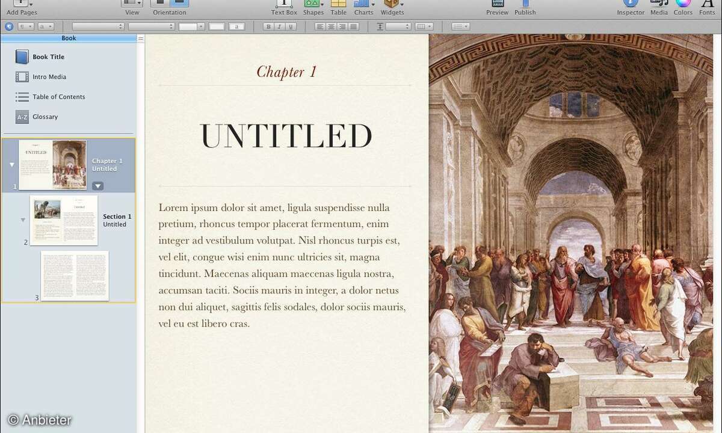Open the Fonts panel
Screen dimensions: 722x433
[708, 8]
